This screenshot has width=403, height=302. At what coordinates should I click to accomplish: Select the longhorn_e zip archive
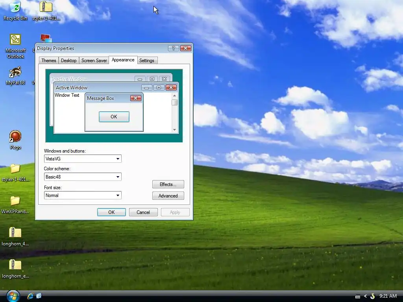pyautogui.click(x=15, y=269)
